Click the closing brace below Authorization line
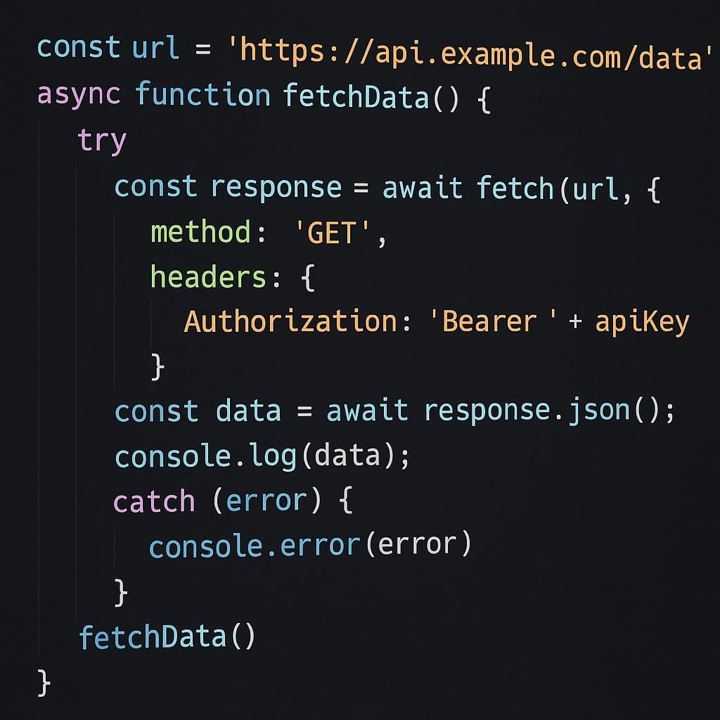This screenshot has width=720, height=720. point(158,366)
